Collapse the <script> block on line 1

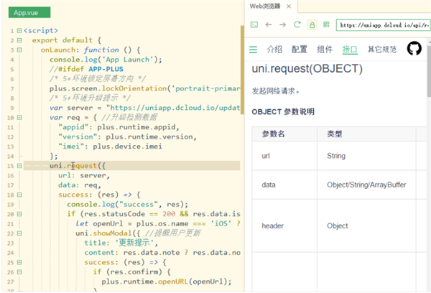click(x=19, y=31)
